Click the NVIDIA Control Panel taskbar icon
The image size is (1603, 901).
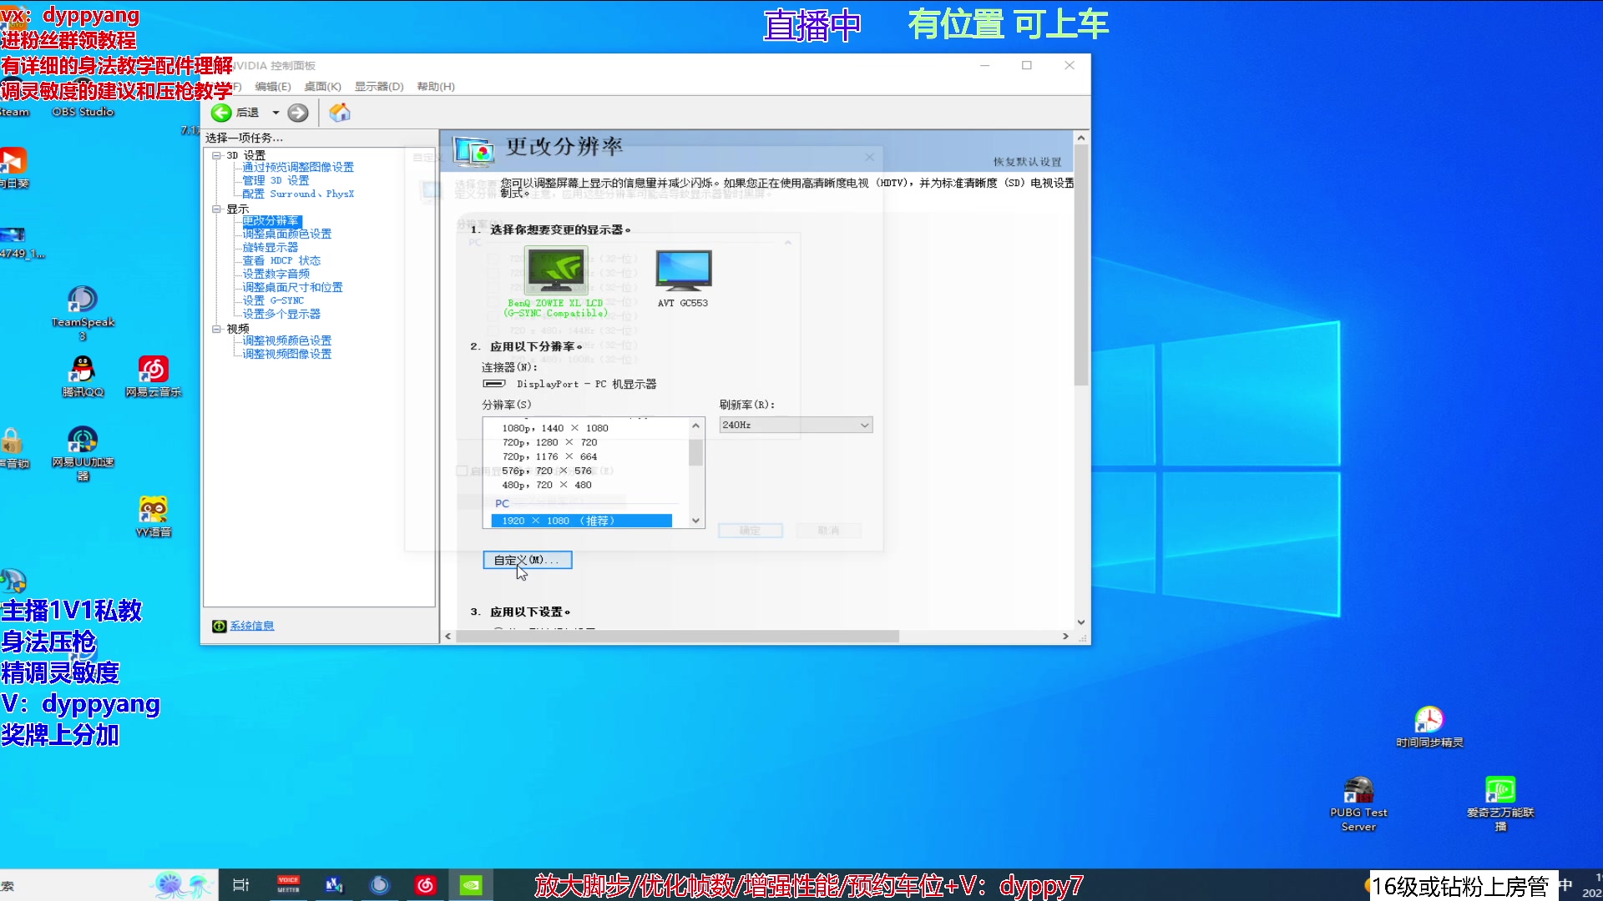coord(471,885)
